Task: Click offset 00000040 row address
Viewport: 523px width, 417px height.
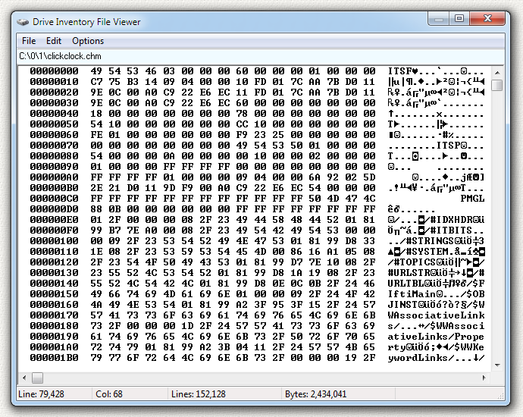Action: pyautogui.click(x=54, y=114)
